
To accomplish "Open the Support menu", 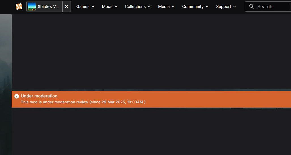I will click(224, 6).
